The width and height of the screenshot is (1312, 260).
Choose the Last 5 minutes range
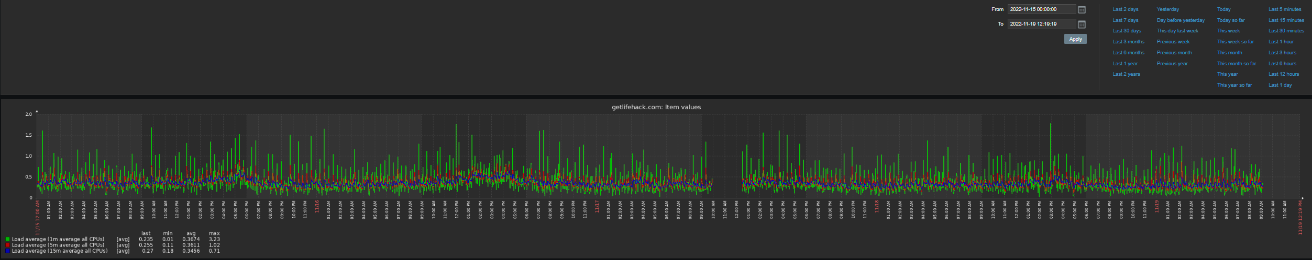1285,9
